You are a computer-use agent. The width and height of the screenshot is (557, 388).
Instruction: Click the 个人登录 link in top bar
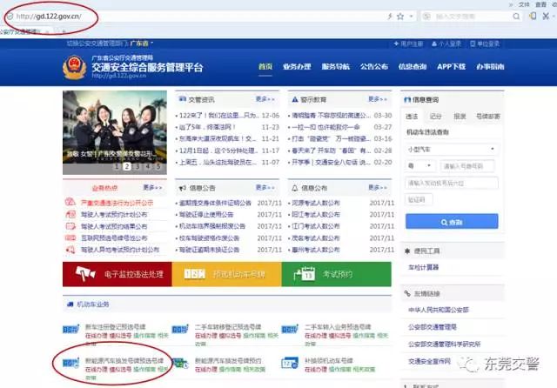pos(446,43)
